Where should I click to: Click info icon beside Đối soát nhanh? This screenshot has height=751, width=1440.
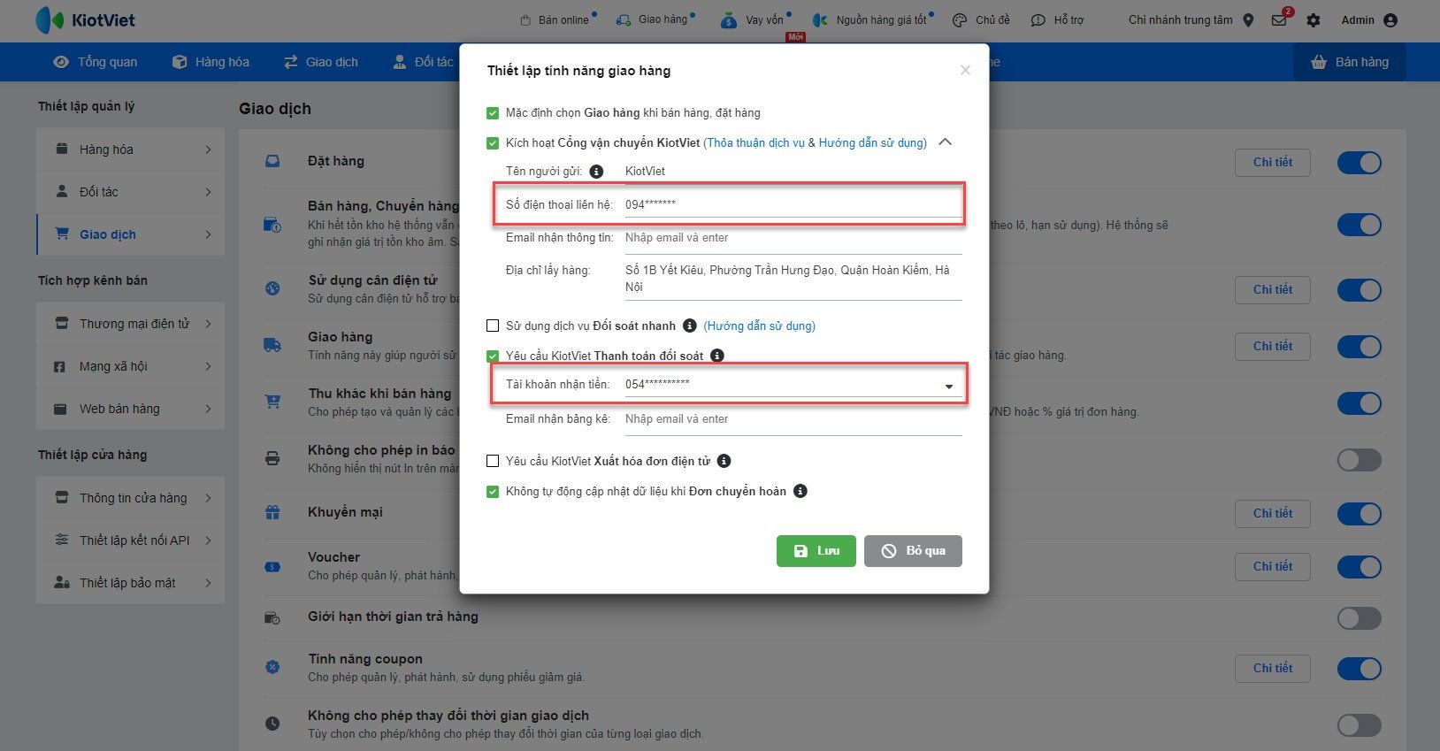(690, 326)
